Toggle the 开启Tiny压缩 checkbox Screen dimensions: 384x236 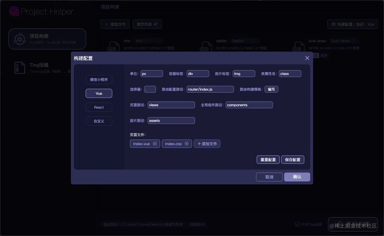(x=297, y=224)
